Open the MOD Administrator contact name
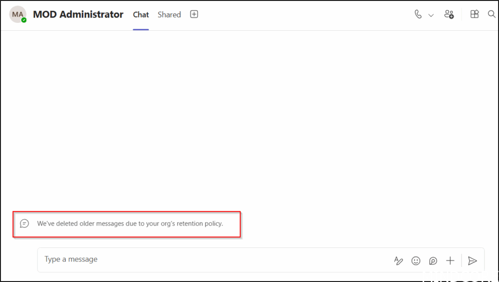 coord(78,15)
